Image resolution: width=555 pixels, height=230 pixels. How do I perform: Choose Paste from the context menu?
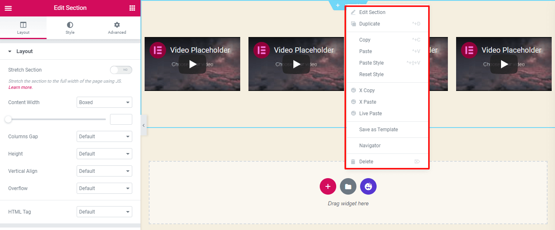click(x=387, y=51)
